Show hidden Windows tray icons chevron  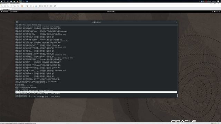pos(200,1)
